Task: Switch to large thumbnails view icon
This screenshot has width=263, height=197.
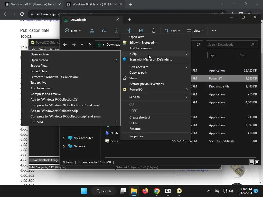Action: coord(257,162)
